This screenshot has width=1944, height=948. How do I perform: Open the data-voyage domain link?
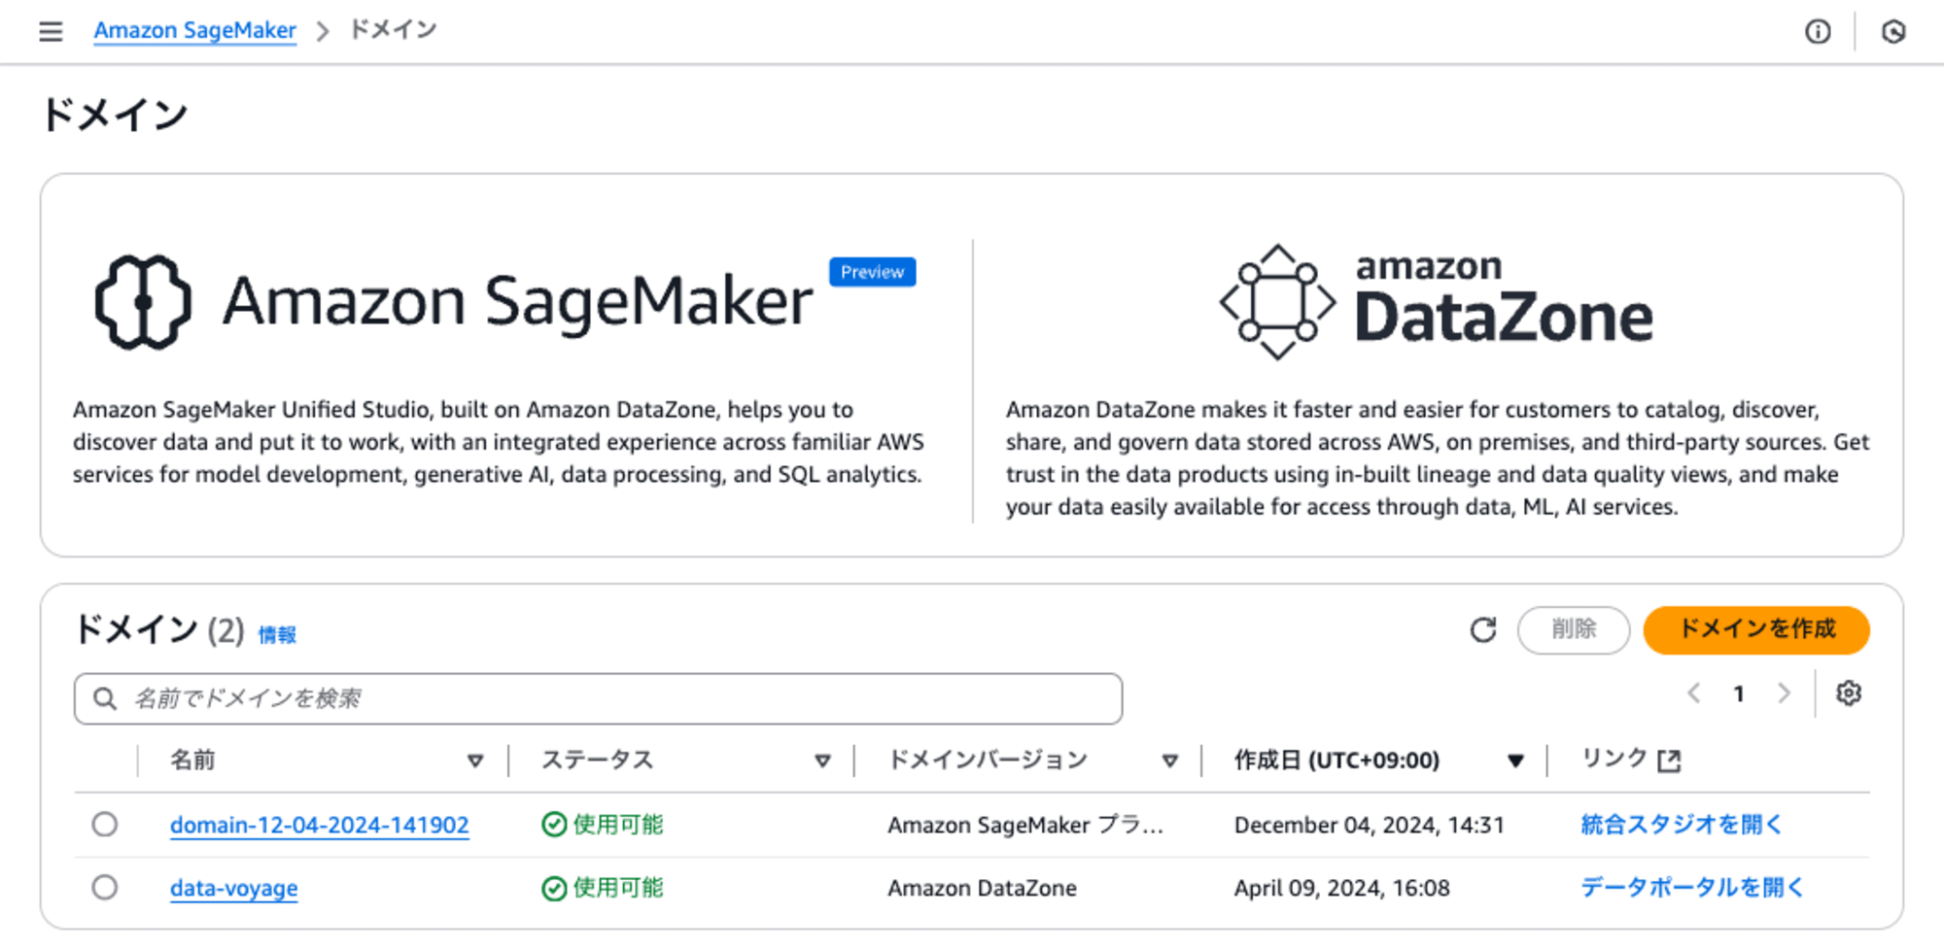click(x=234, y=889)
